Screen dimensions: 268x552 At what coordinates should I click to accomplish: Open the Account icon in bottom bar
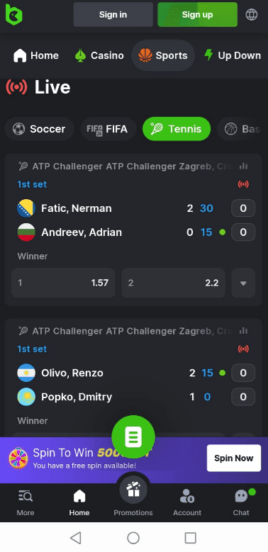pyautogui.click(x=187, y=497)
